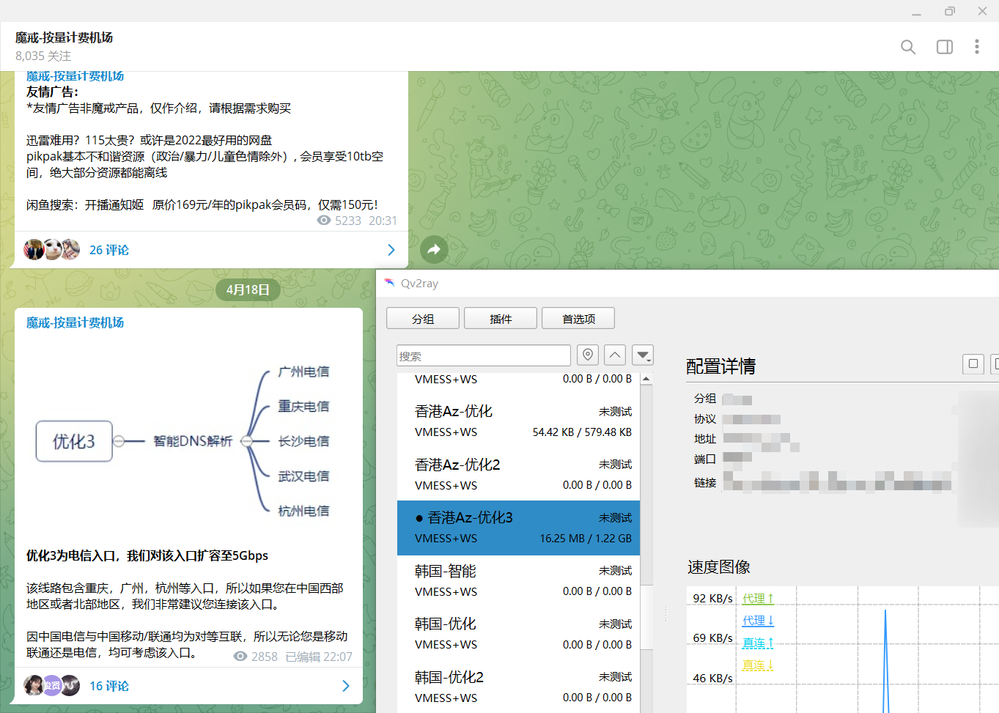Restore the Telegram window

click(x=950, y=11)
